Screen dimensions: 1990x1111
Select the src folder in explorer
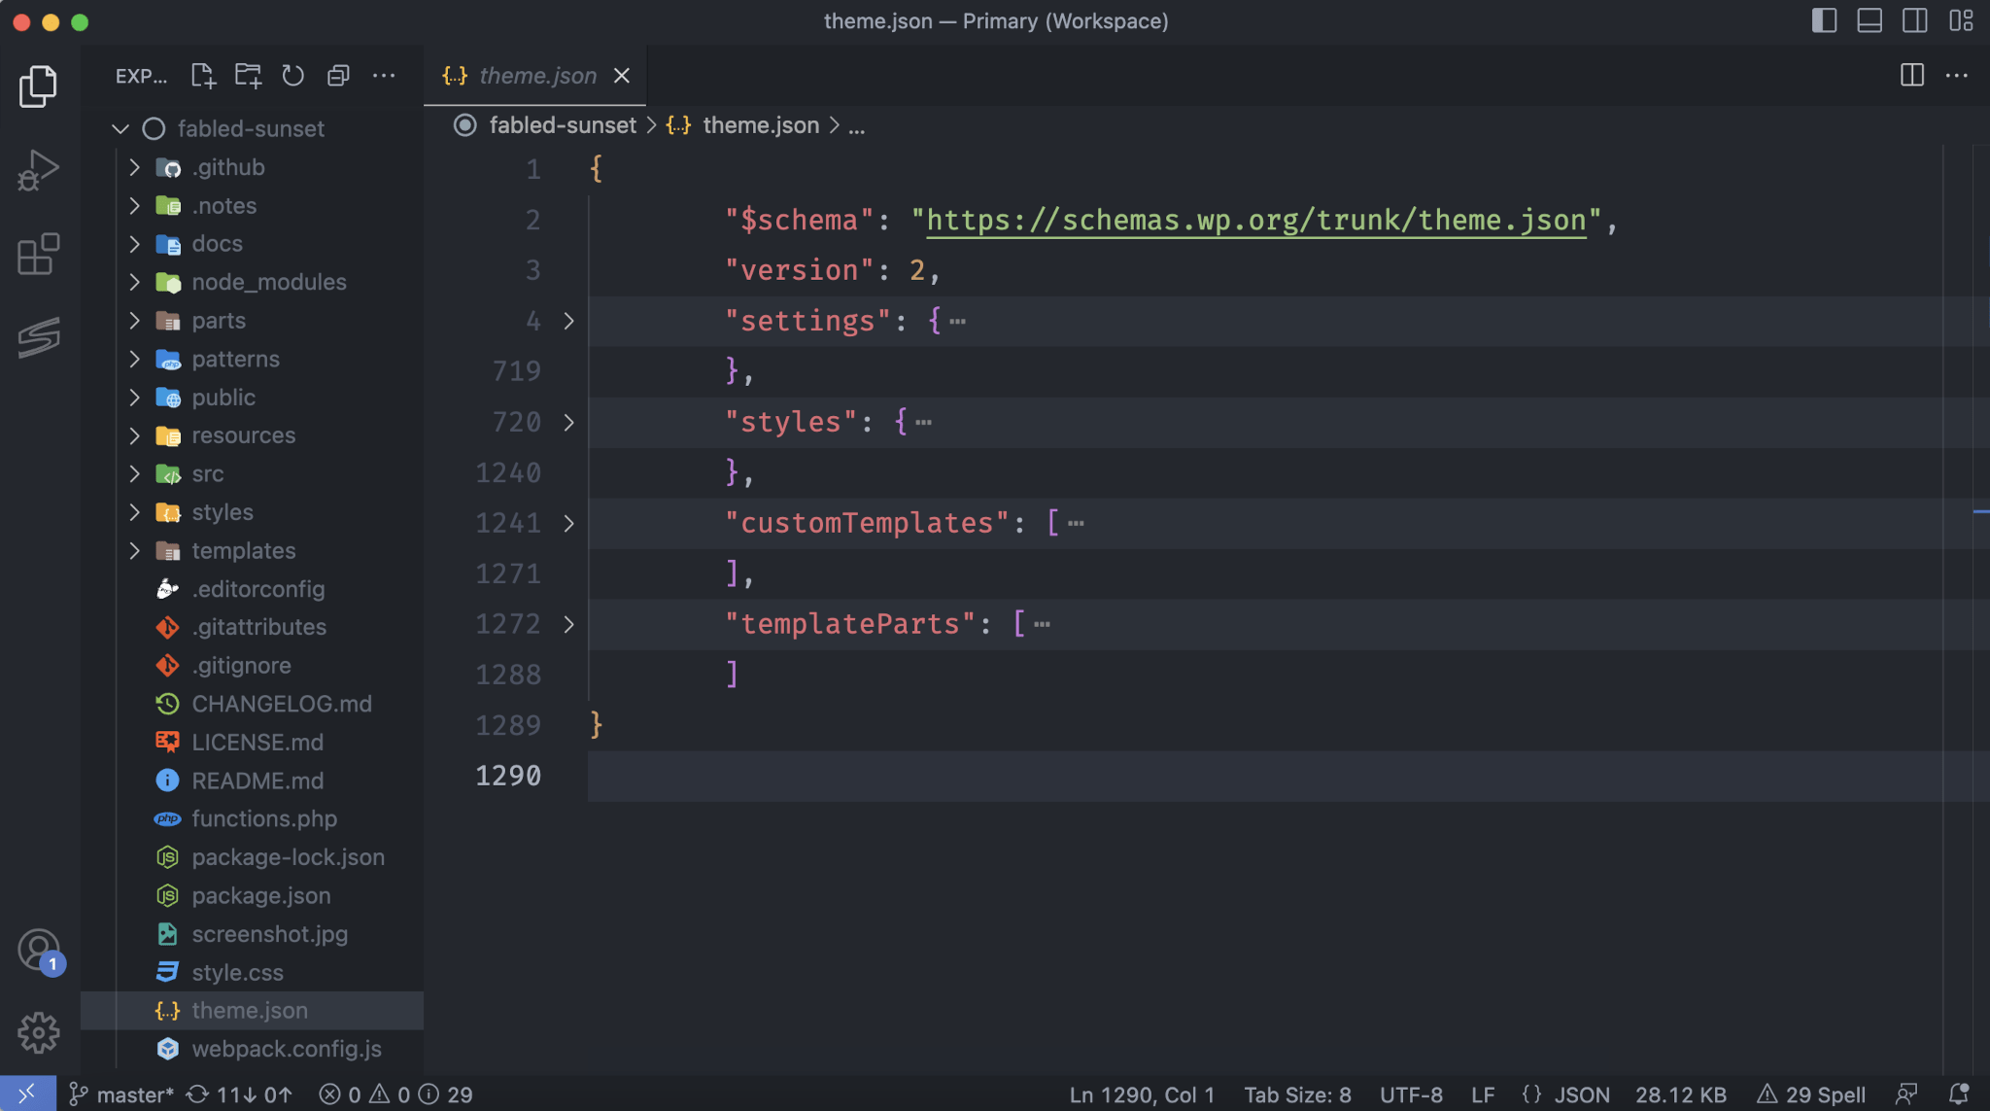[208, 472]
